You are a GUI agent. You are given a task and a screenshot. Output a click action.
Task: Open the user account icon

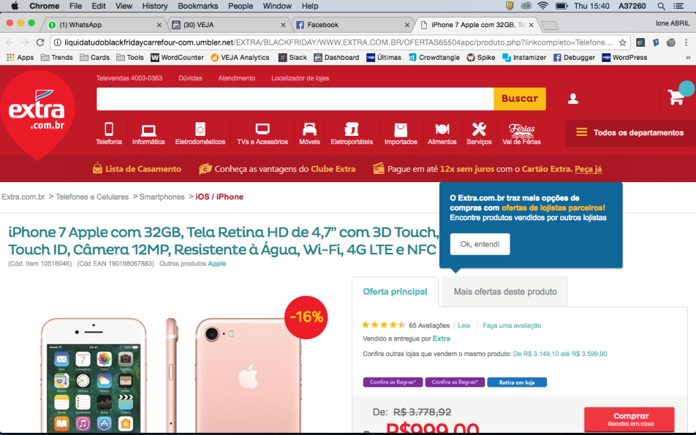coord(573,99)
